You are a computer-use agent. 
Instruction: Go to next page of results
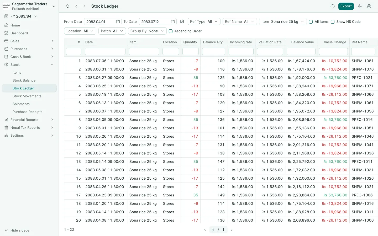click(232, 230)
